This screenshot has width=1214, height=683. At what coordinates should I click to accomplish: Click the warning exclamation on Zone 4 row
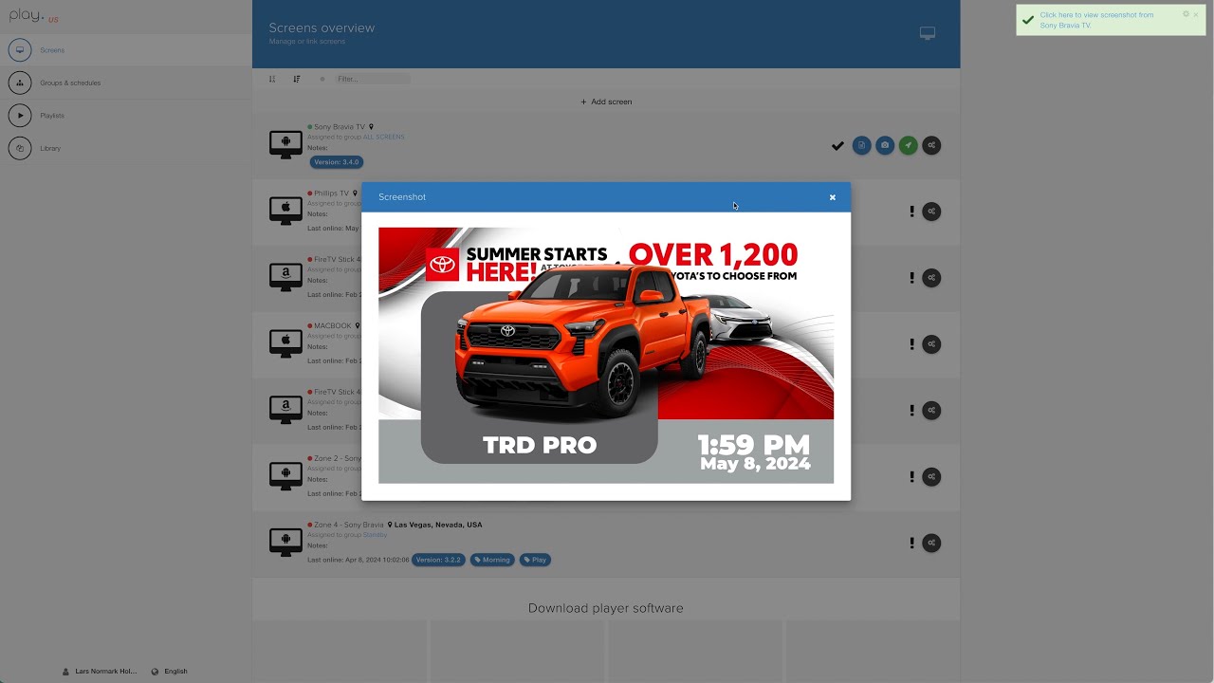pos(912,544)
